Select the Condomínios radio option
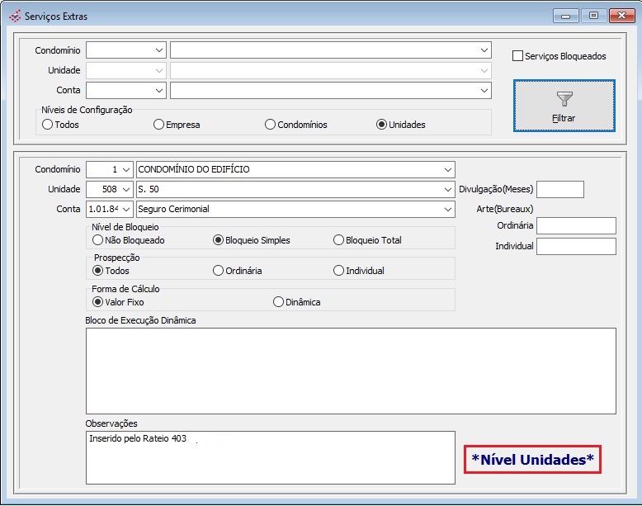The image size is (642, 506). (x=270, y=125)
